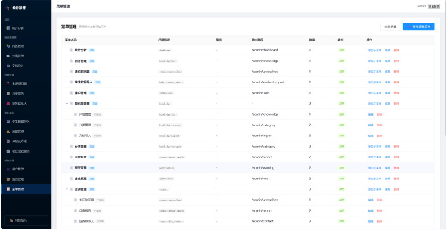This screenshot has width=447, height=230.
Task: Click the 启用 status tag in 统计分析 row
Action: pyautogui.click(x=342, y=50)
